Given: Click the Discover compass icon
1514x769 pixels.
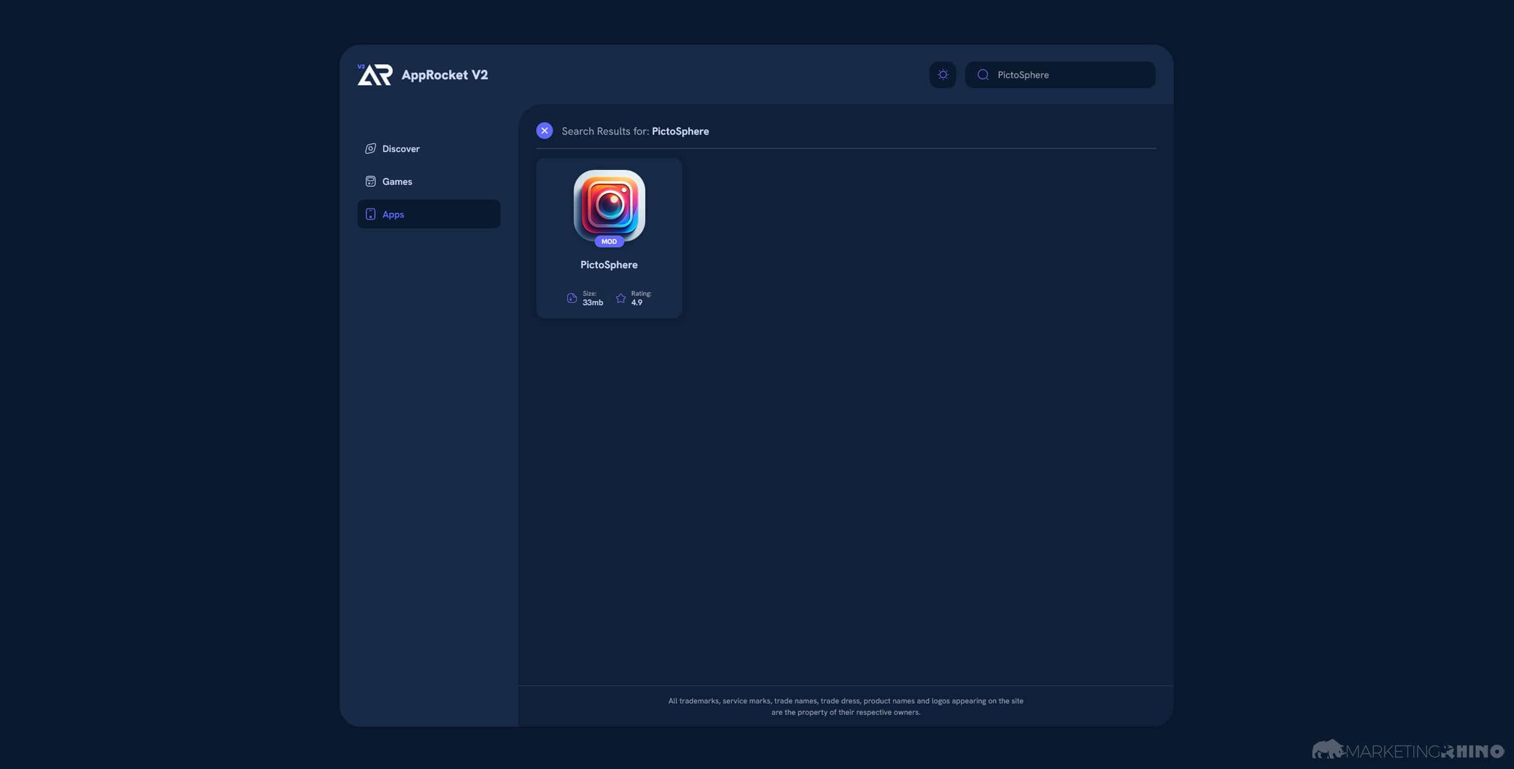Looking at the screenshot, I should pos(370,148).
